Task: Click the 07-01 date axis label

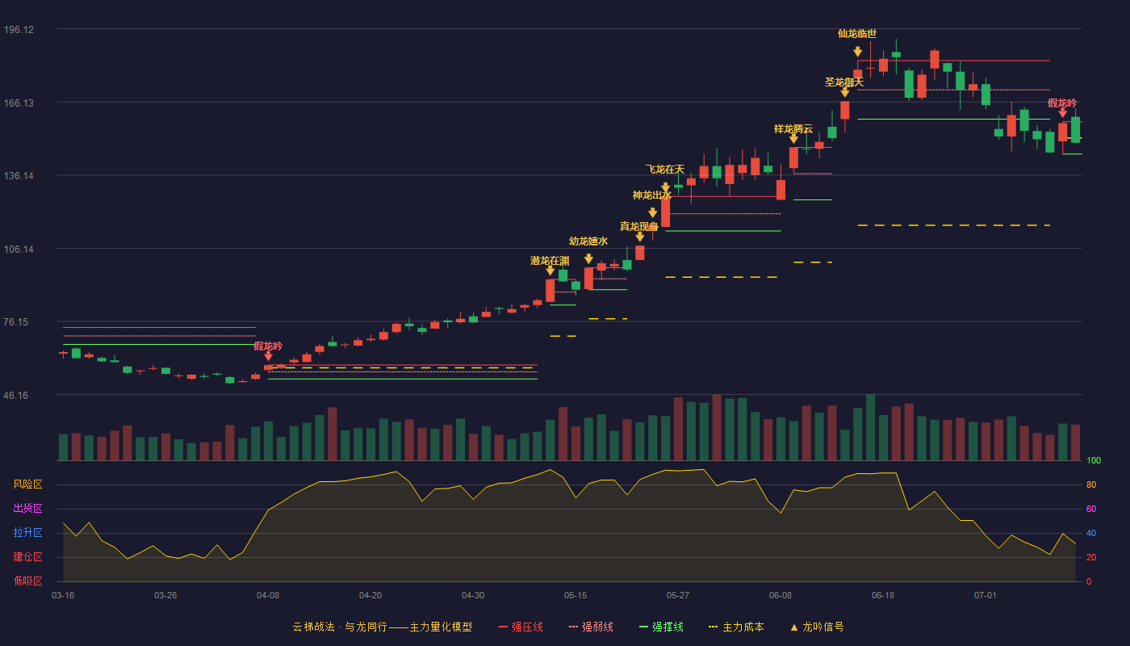Action: [x=986, y=595]
